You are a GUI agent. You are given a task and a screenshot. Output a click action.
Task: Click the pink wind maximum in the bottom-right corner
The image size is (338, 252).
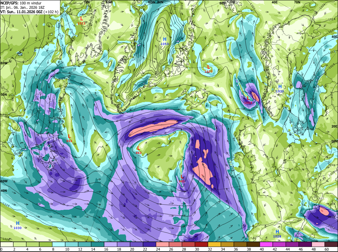324,211
